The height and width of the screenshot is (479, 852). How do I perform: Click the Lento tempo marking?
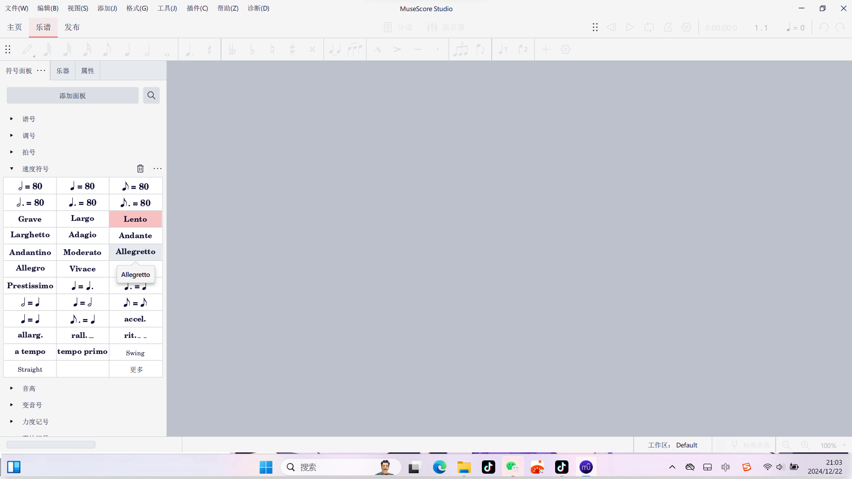(x=135, y=219)
